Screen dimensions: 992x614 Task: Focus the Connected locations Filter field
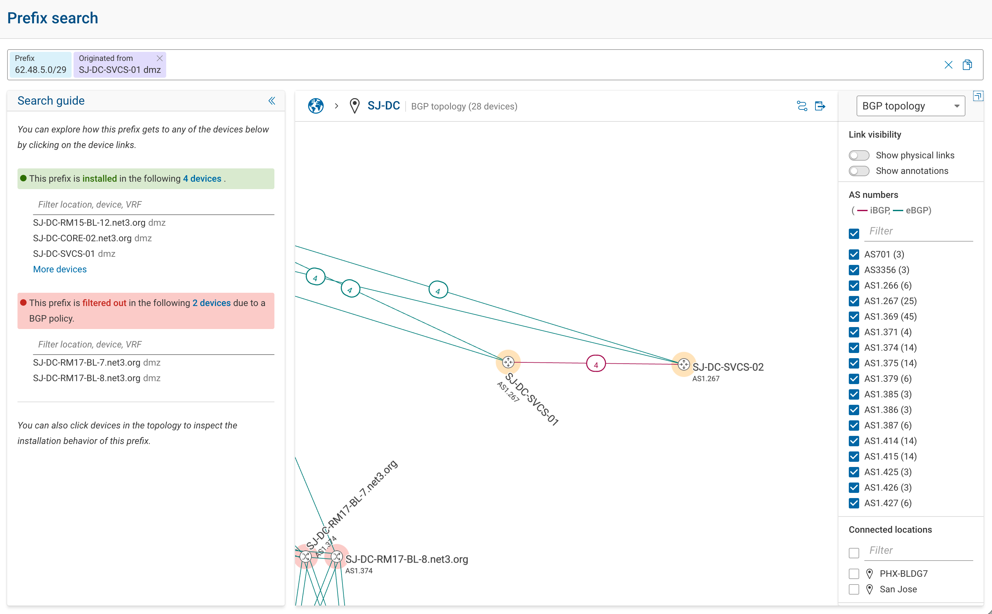click(x=919, y=551)
